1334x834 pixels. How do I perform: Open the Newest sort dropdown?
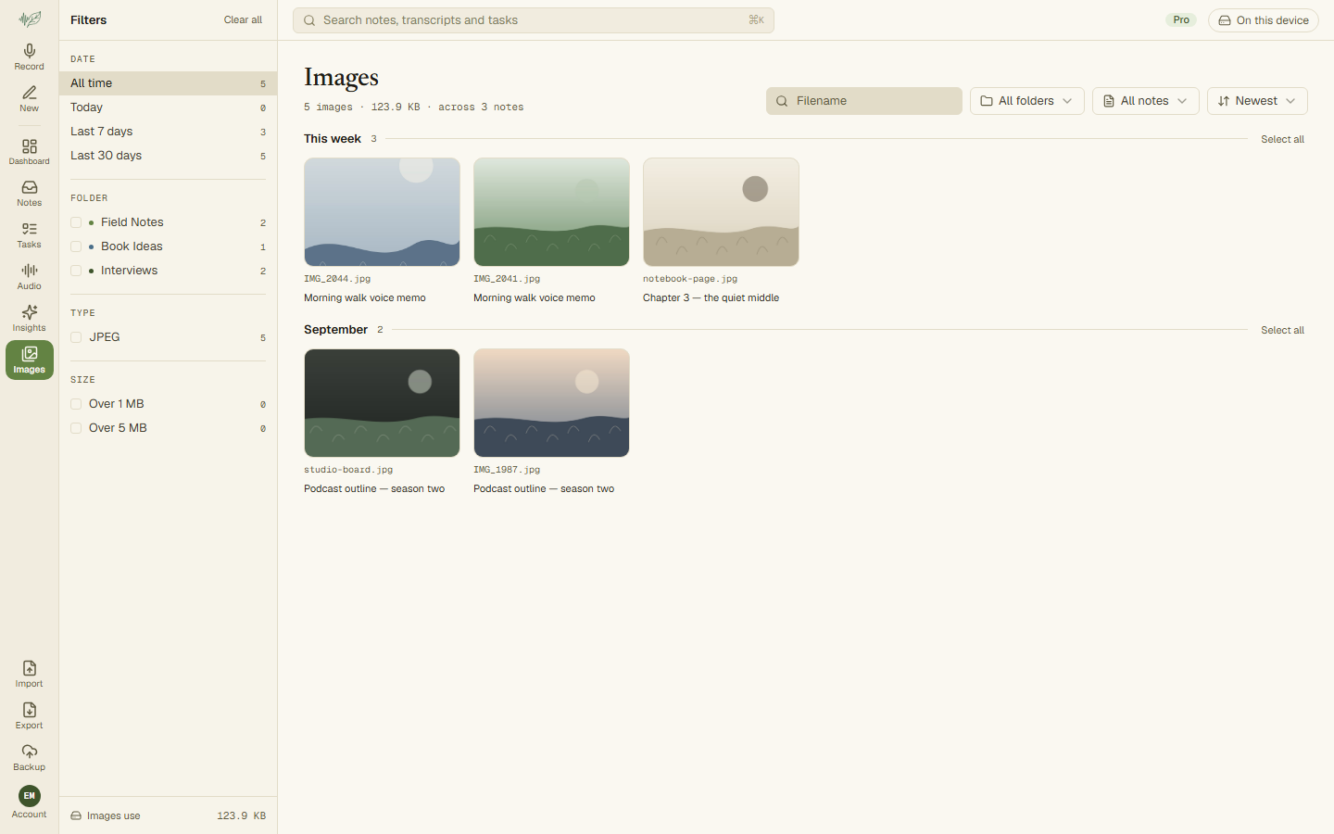tap(1257, 101)
